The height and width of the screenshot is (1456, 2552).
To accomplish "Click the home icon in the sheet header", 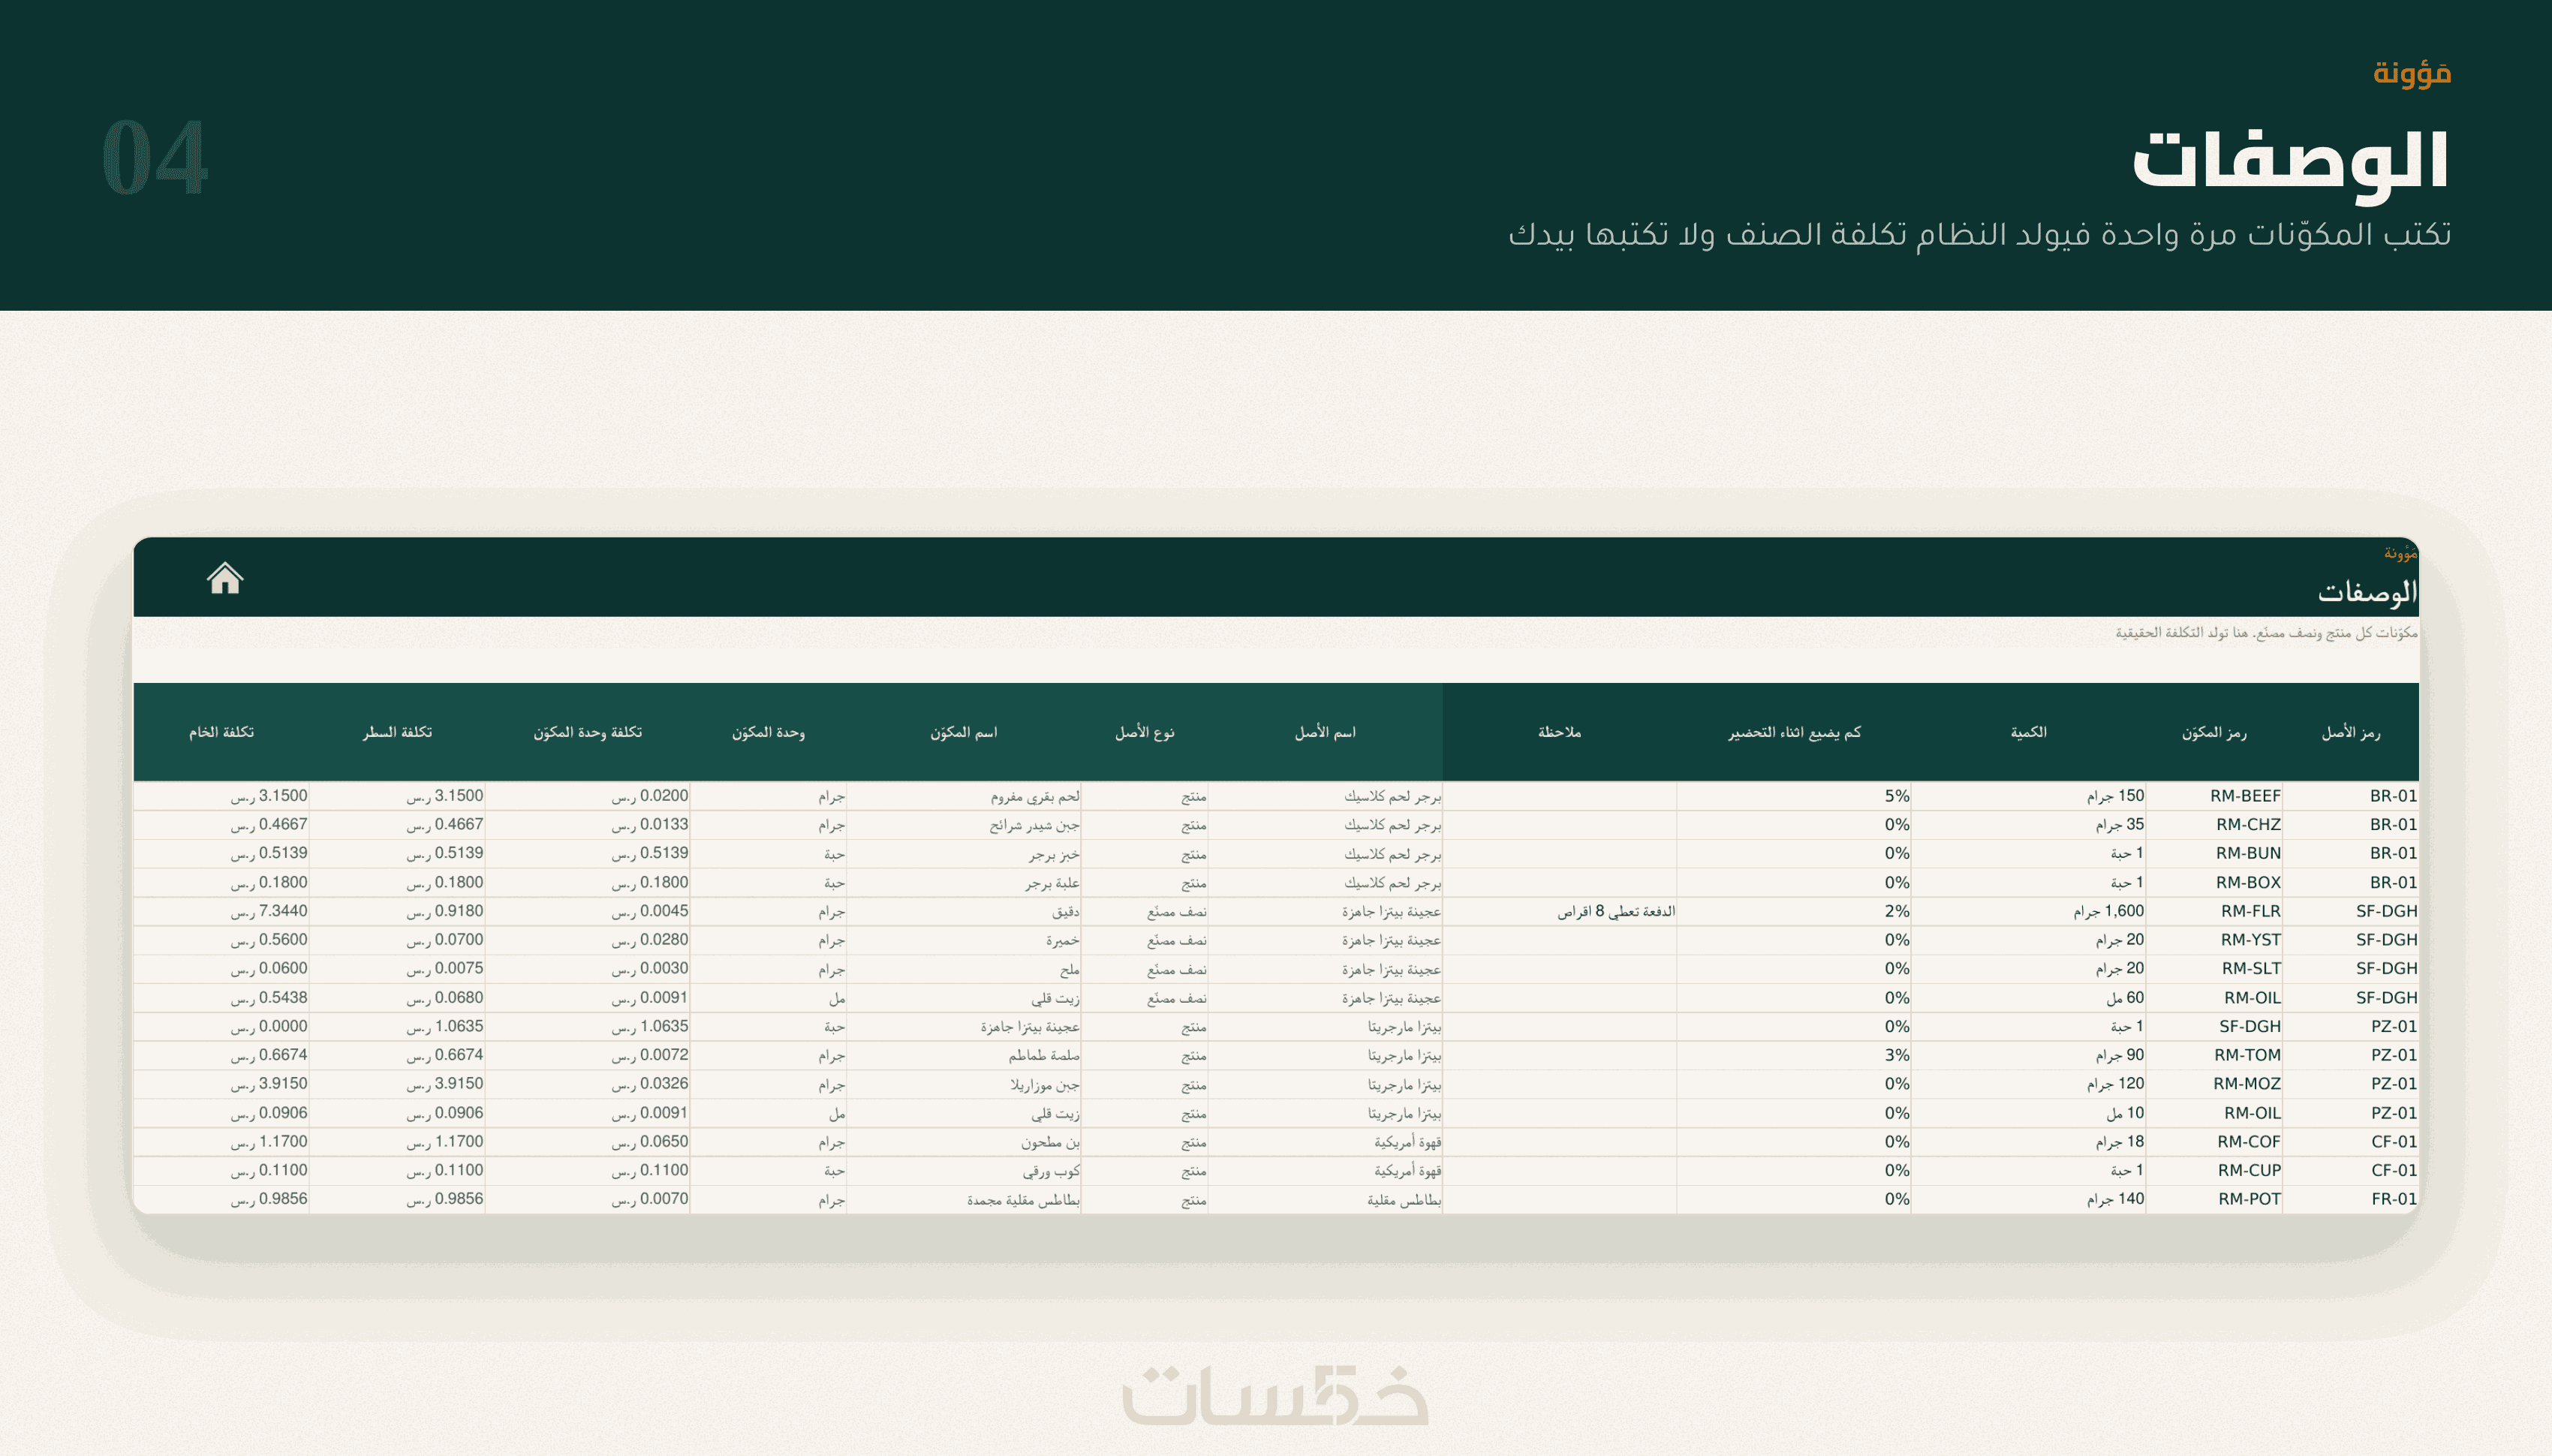I will click(225, 578).
